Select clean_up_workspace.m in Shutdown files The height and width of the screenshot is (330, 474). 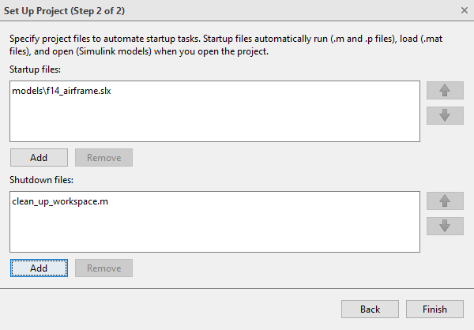click(60, 201)
